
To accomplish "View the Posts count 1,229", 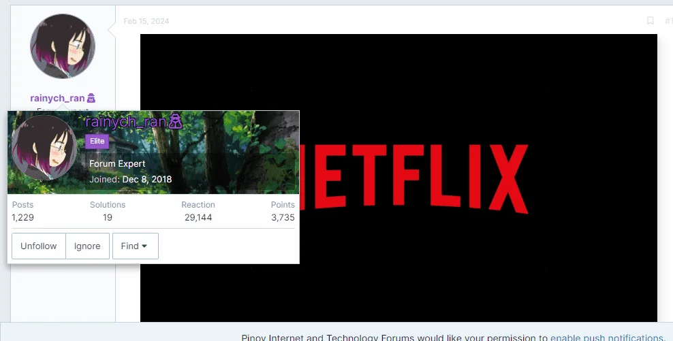I will (x=22, y=218).
